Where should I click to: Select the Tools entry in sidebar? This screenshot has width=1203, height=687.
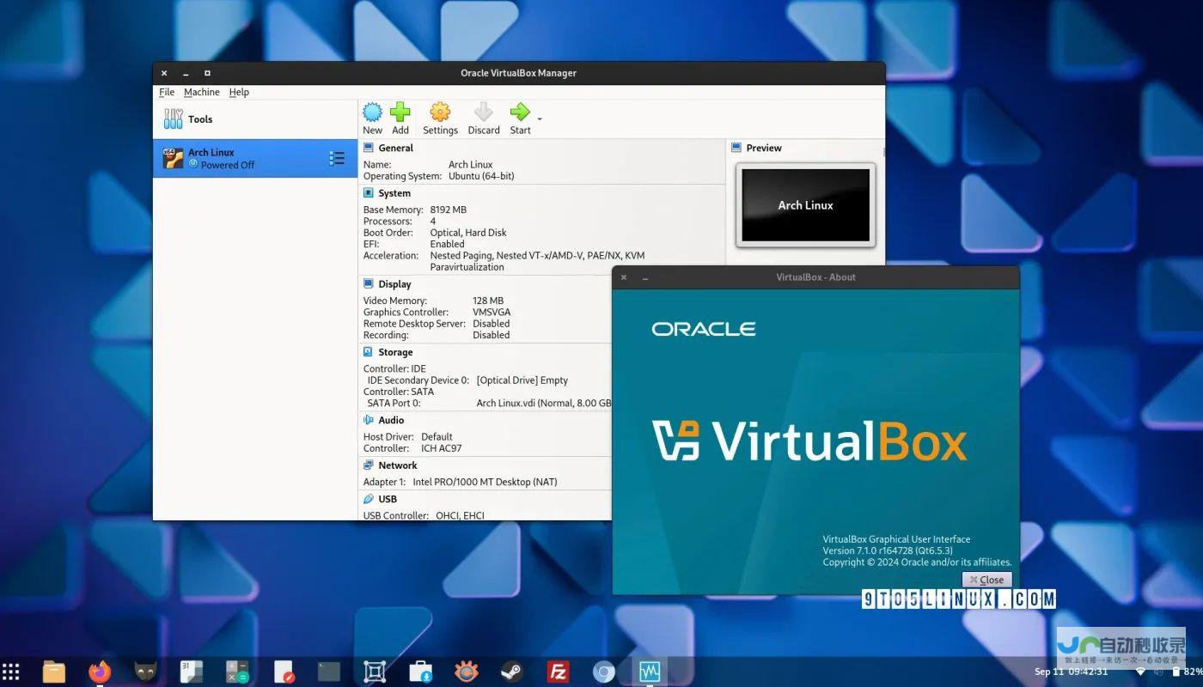coord(255,119)
